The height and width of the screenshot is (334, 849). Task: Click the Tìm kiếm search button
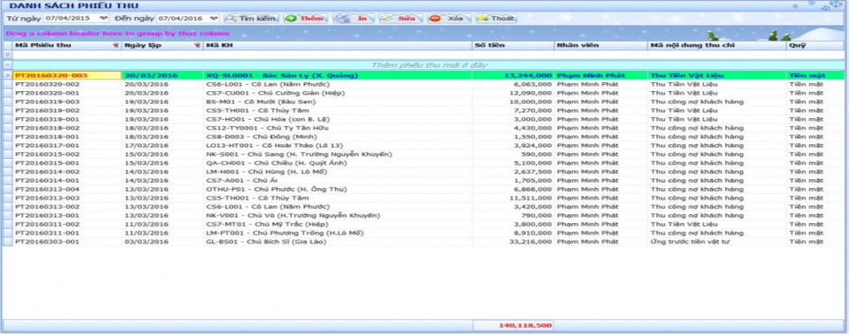(251, 18)
